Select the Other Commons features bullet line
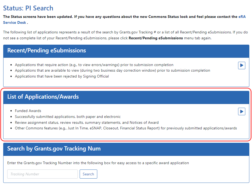Viewport: 252px width, 185px height. pos(126,128)
